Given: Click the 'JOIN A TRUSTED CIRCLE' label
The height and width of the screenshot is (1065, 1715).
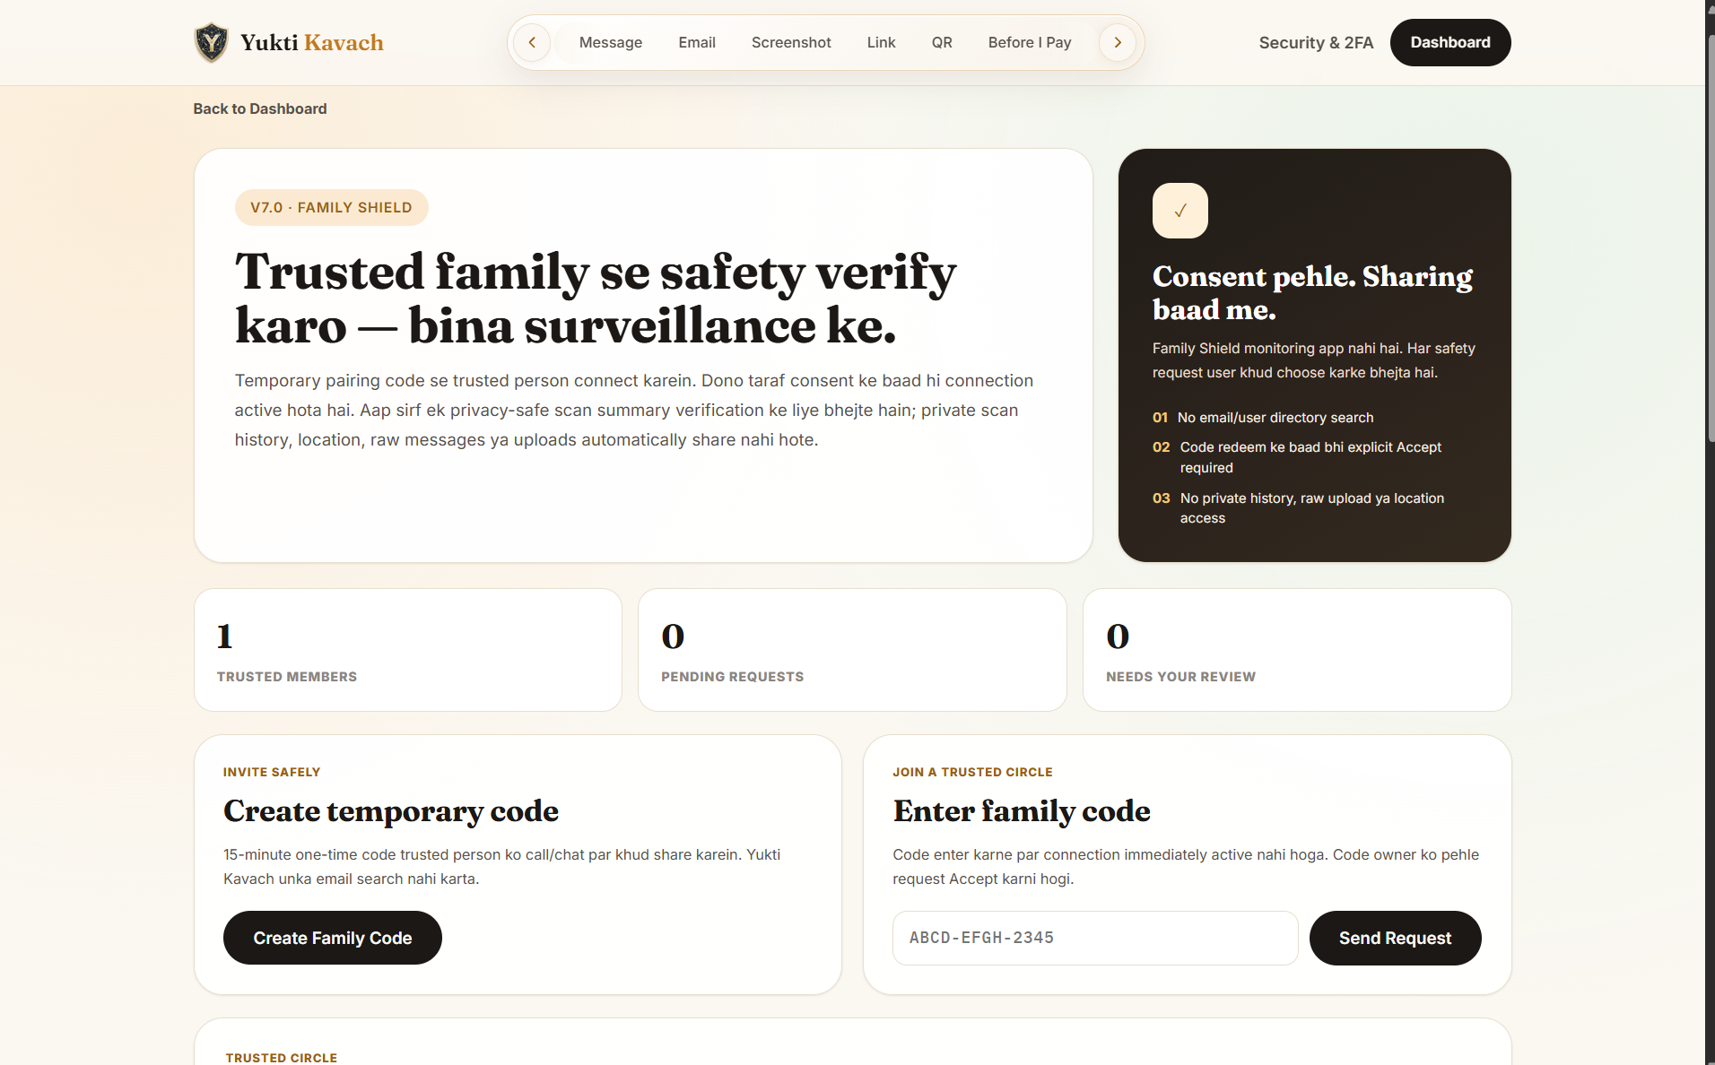Looking at the screenshot, I should pos(972,772).
